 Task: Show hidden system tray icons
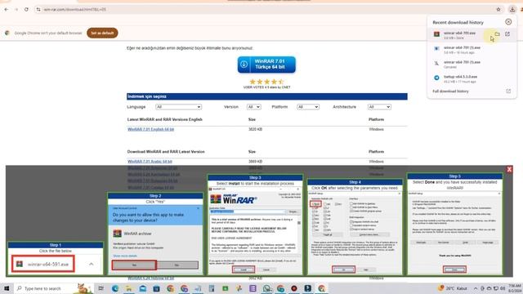tap(476, 288)
